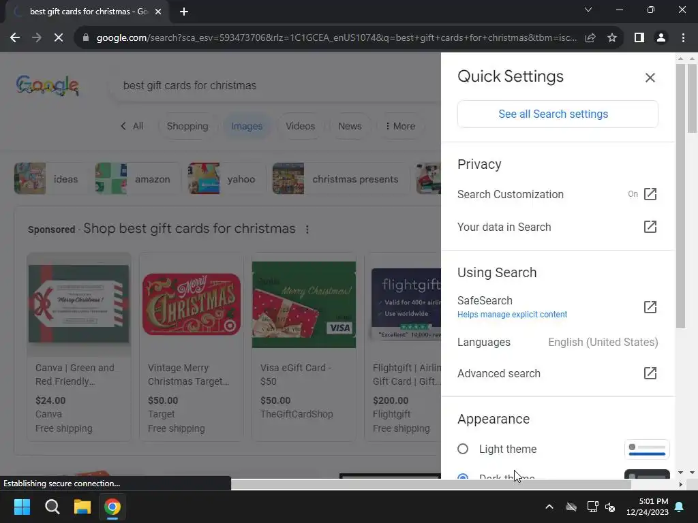
Task: Click the SafeSearch label
Action: [485, 300]
